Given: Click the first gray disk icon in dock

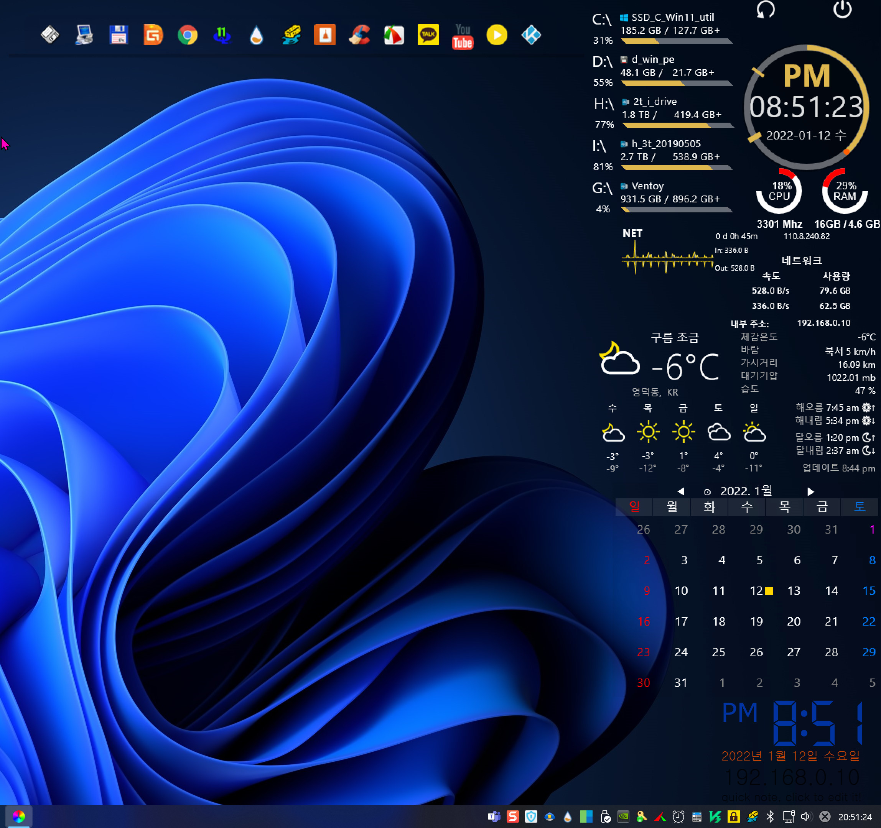Looking at the screenshot, I should click(x=50, y=35).
